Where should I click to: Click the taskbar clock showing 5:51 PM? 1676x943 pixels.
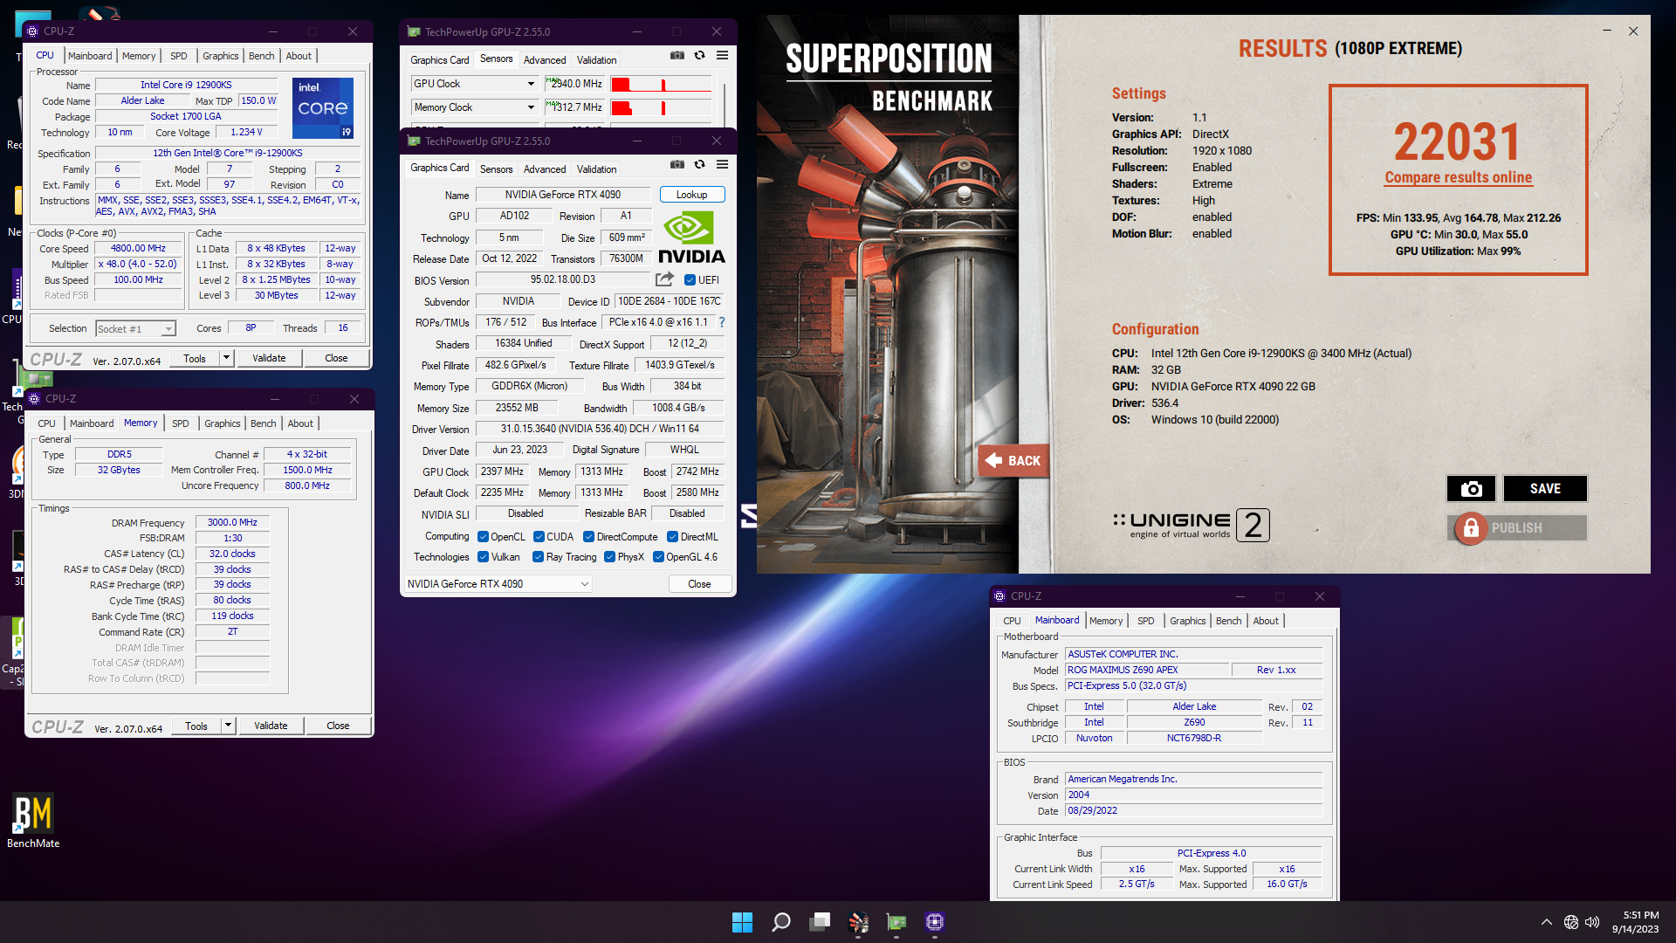point(1635,922)
